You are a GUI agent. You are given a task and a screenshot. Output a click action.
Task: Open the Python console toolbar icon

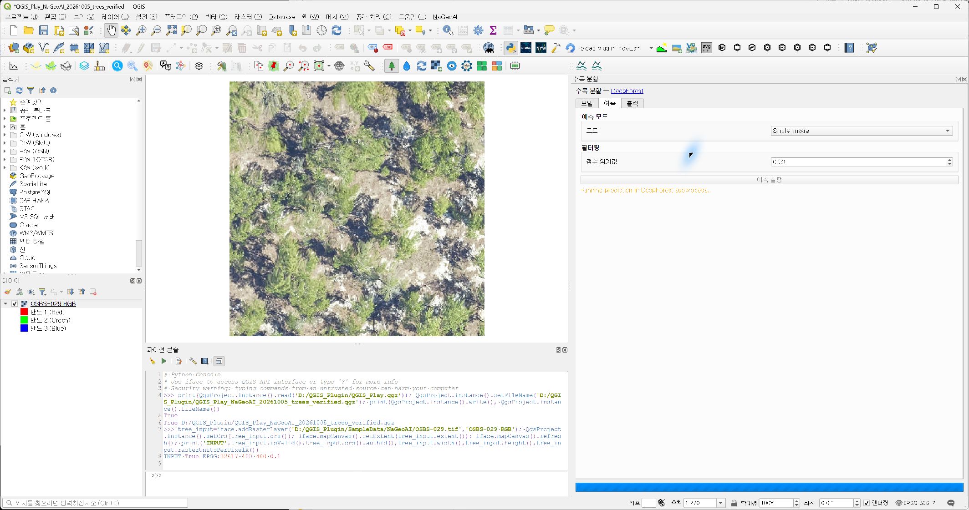pos(511,48)
